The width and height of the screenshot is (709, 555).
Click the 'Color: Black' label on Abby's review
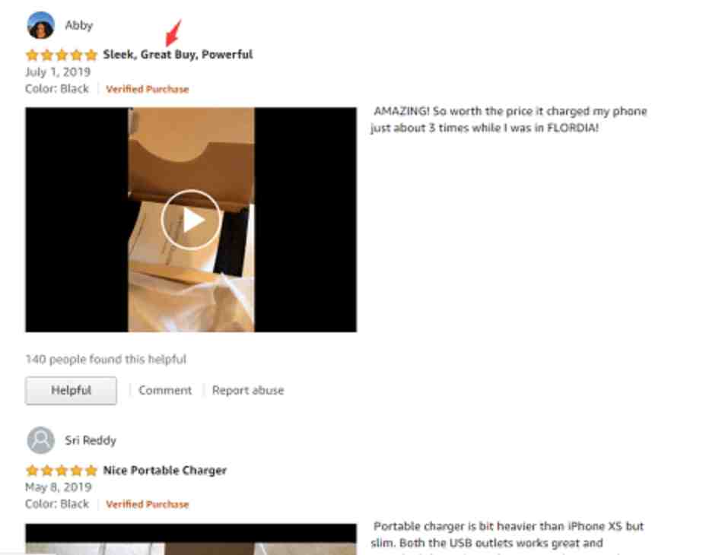tap(57, 89)
